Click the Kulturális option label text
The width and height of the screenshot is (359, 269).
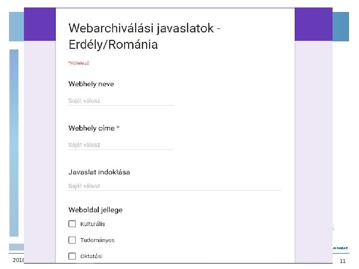[93, 224]
